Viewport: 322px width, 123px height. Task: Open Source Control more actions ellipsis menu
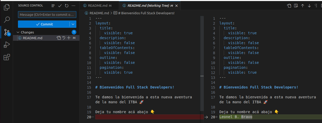click(x=73, y=5)
